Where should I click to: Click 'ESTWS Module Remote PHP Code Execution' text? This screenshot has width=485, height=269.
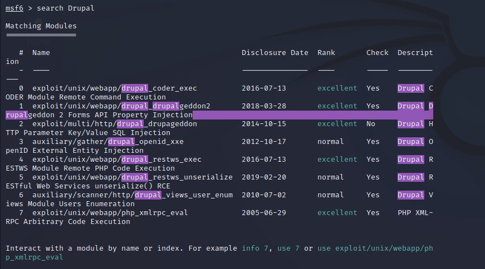coord(90,168)
